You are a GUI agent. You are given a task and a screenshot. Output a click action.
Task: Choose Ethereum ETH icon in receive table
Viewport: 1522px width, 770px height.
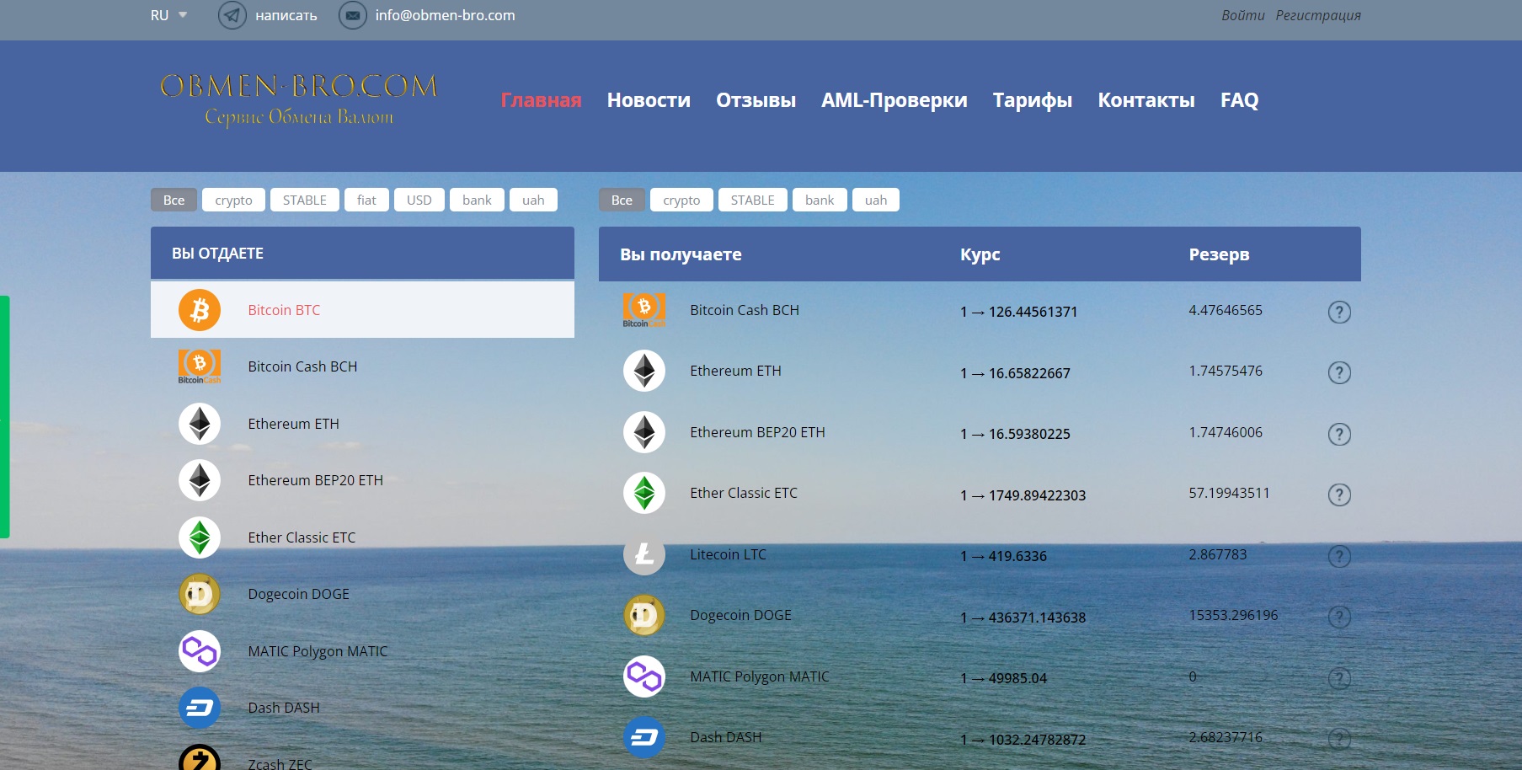tap(644, 371)
